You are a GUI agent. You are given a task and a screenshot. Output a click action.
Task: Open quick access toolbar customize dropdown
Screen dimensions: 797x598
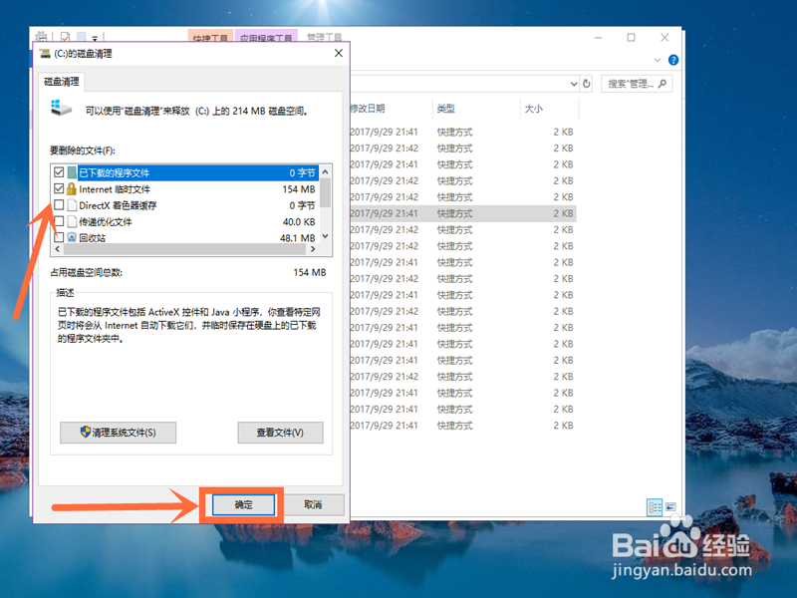[x=95, y=38]
